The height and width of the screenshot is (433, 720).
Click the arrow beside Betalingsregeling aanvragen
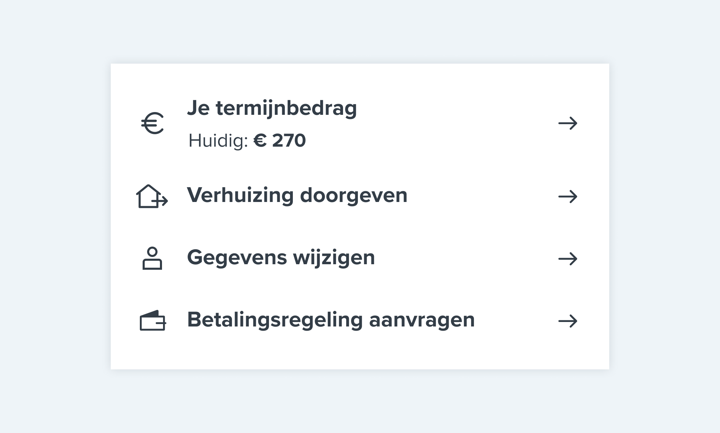point(568,321)
